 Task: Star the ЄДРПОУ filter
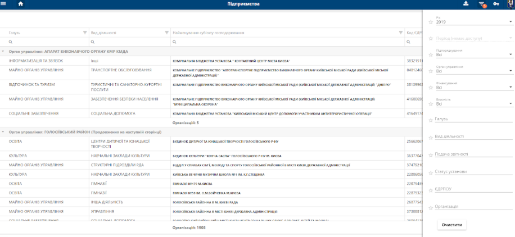click(x=431, y=190)
